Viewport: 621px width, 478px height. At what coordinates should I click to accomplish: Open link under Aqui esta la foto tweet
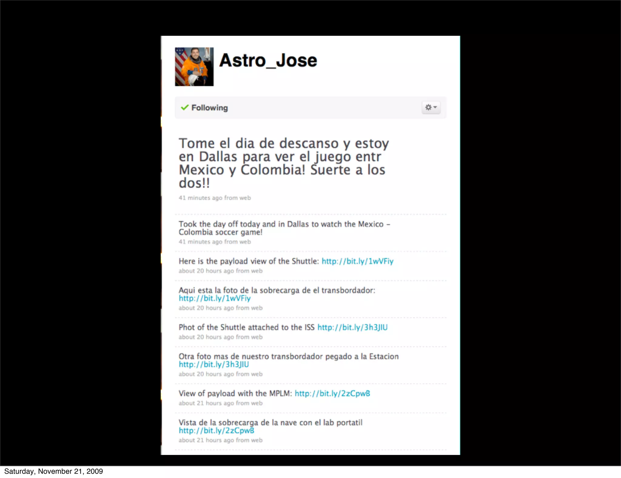click(x=214, y=298)
